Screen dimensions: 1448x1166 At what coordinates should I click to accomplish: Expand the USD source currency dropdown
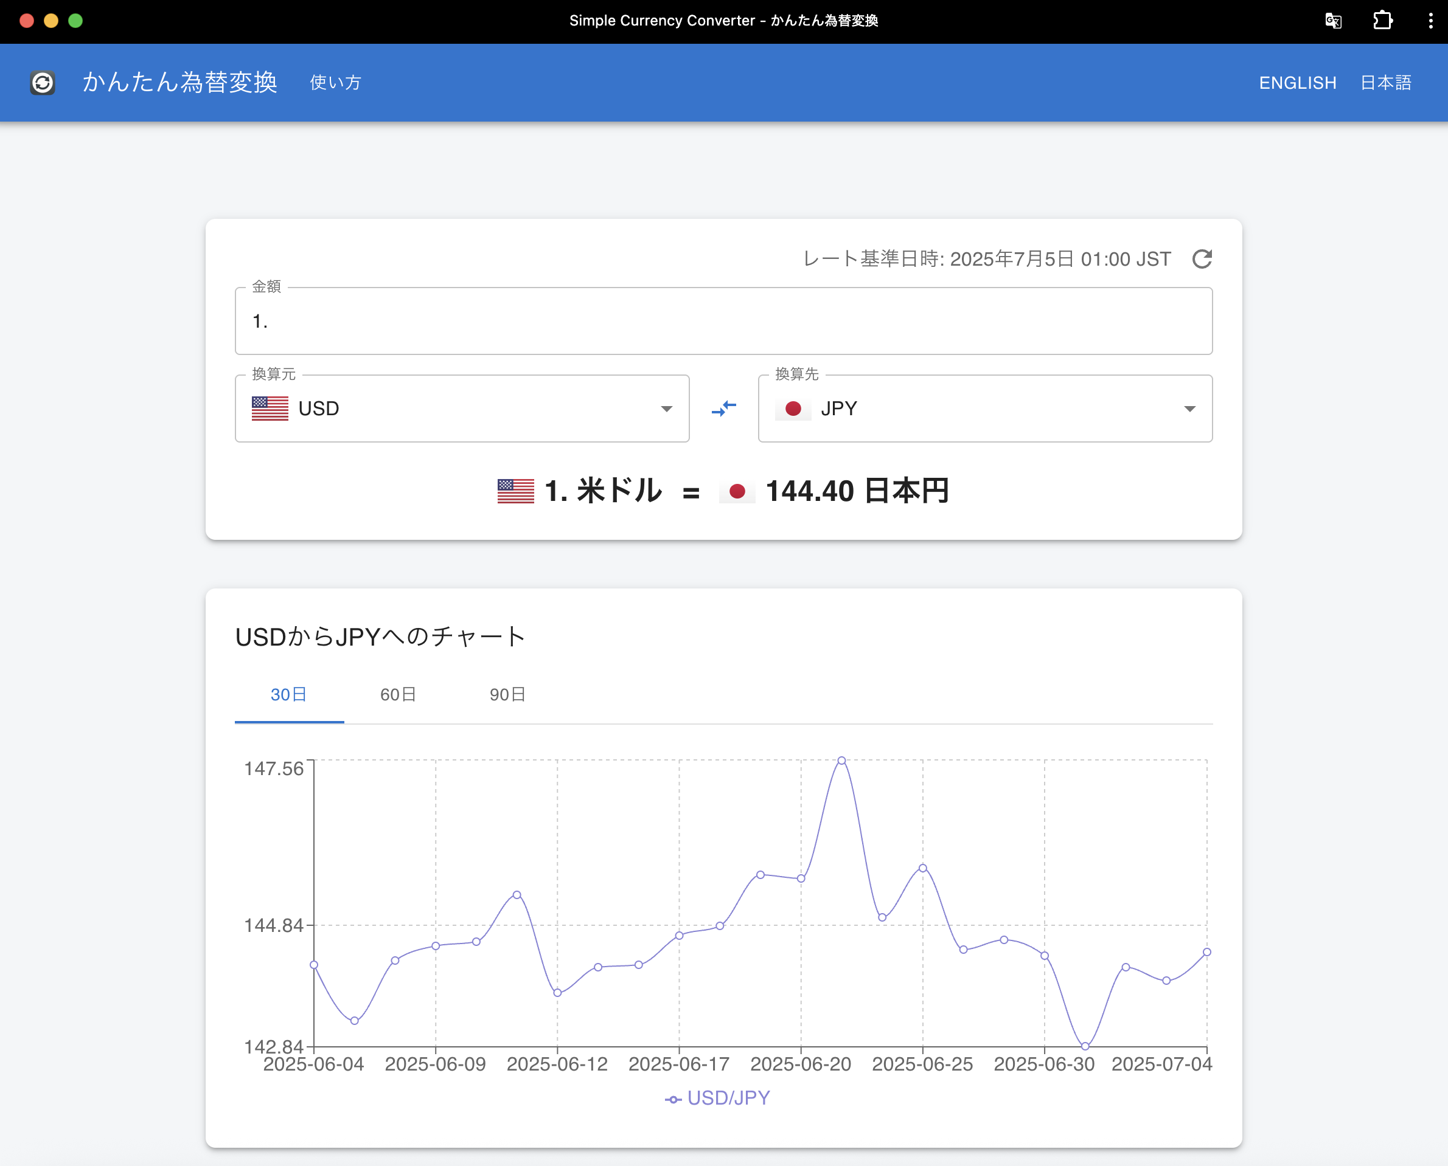point(666,409)
